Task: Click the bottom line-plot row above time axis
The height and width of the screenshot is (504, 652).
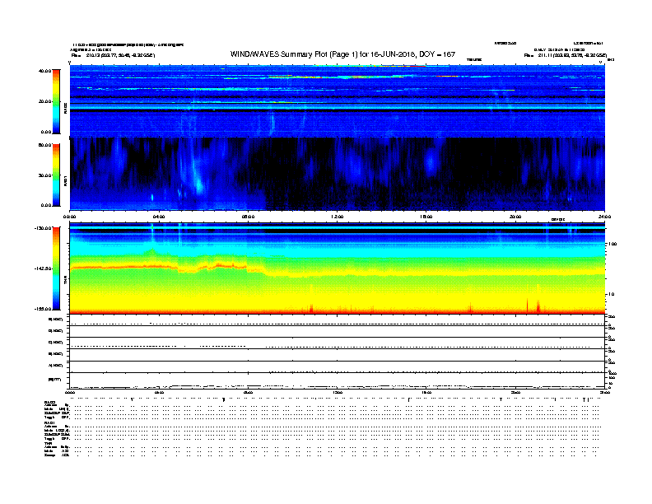Action: tap(337, 380)
